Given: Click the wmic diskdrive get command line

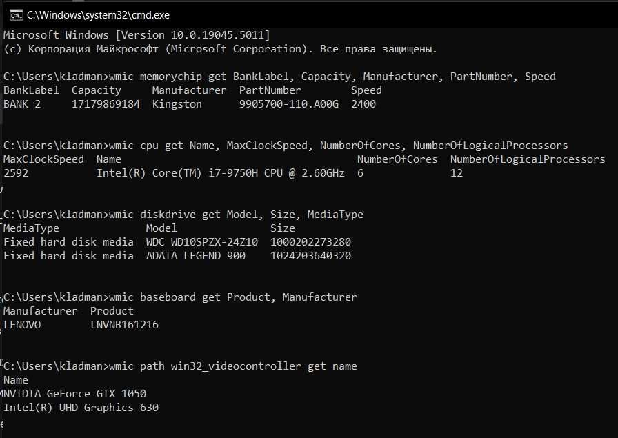Looking at the screenshot, I should click(183, 215).
